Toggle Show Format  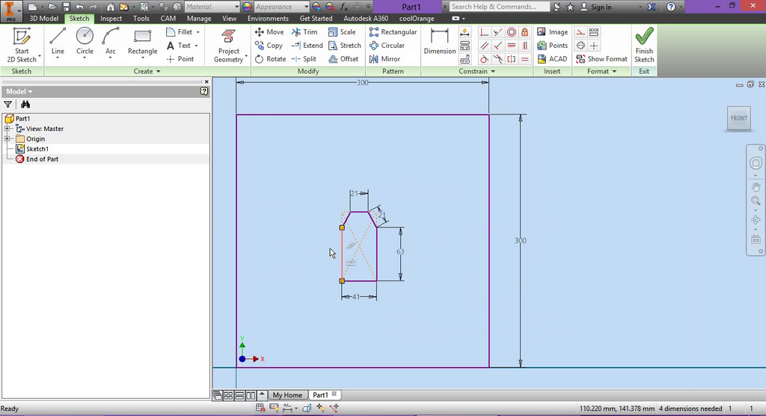[601, 58]
